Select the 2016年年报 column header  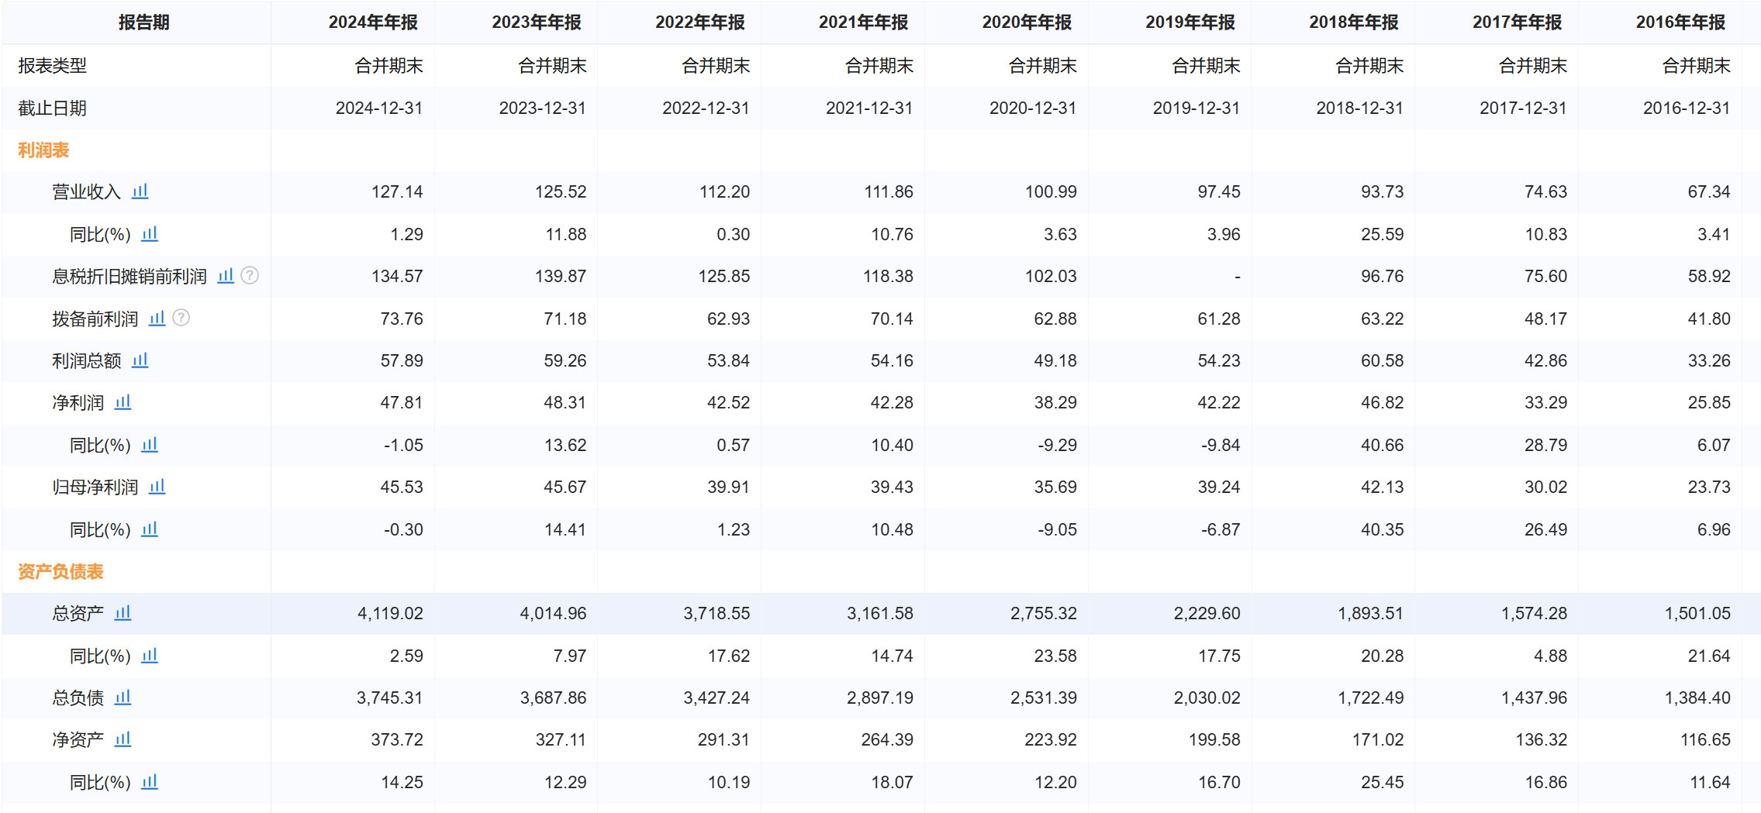(x=1680, y=22)
